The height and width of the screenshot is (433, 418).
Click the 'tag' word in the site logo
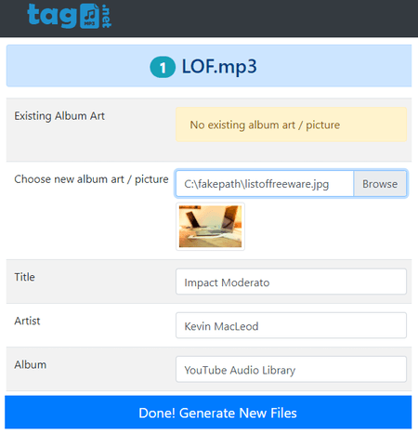click(52, 16)
